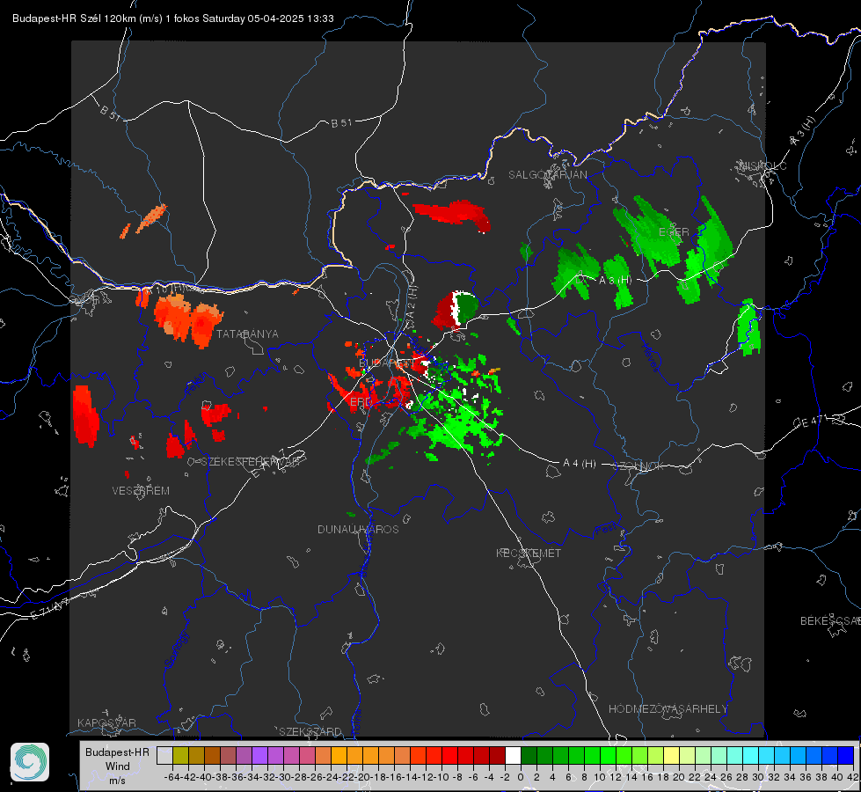Pick the white swatch in the wind legend
Image resolution: width=861 pixels, height=792 pixels.
513,755
